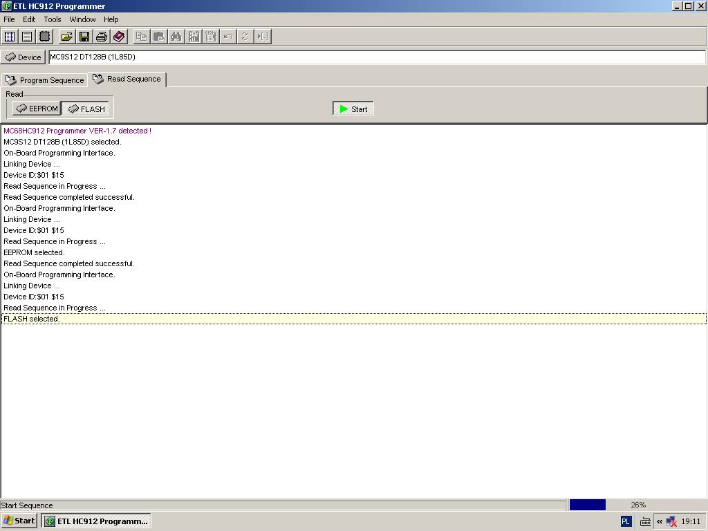Open a file with the folder icon
Viewport: 708px width, 531px height.
point(67,37)
